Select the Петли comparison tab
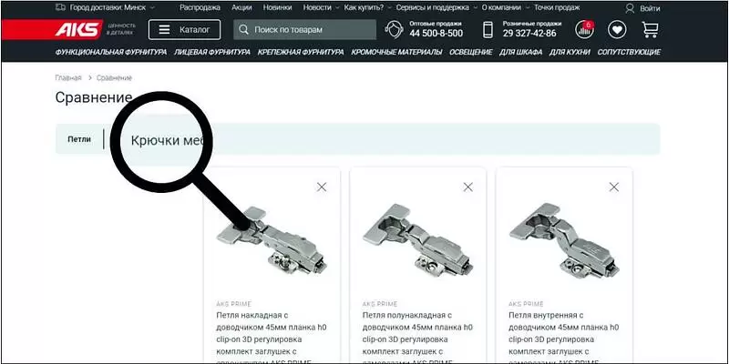729x364 pixels. pos(79,139)
